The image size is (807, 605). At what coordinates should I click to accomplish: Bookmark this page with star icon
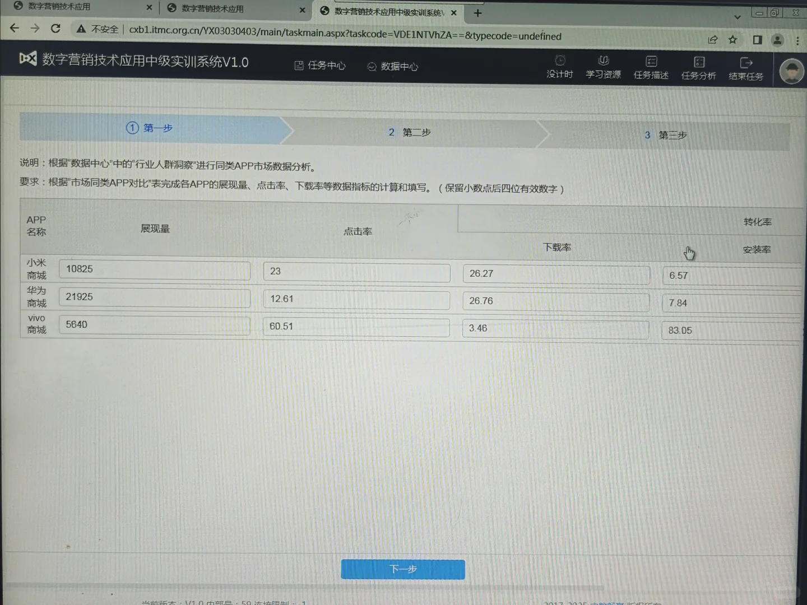(x=732, y=40)
